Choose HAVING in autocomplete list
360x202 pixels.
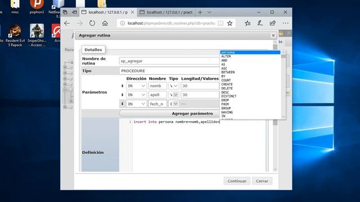pyautogui.click(x=250, y=112)
